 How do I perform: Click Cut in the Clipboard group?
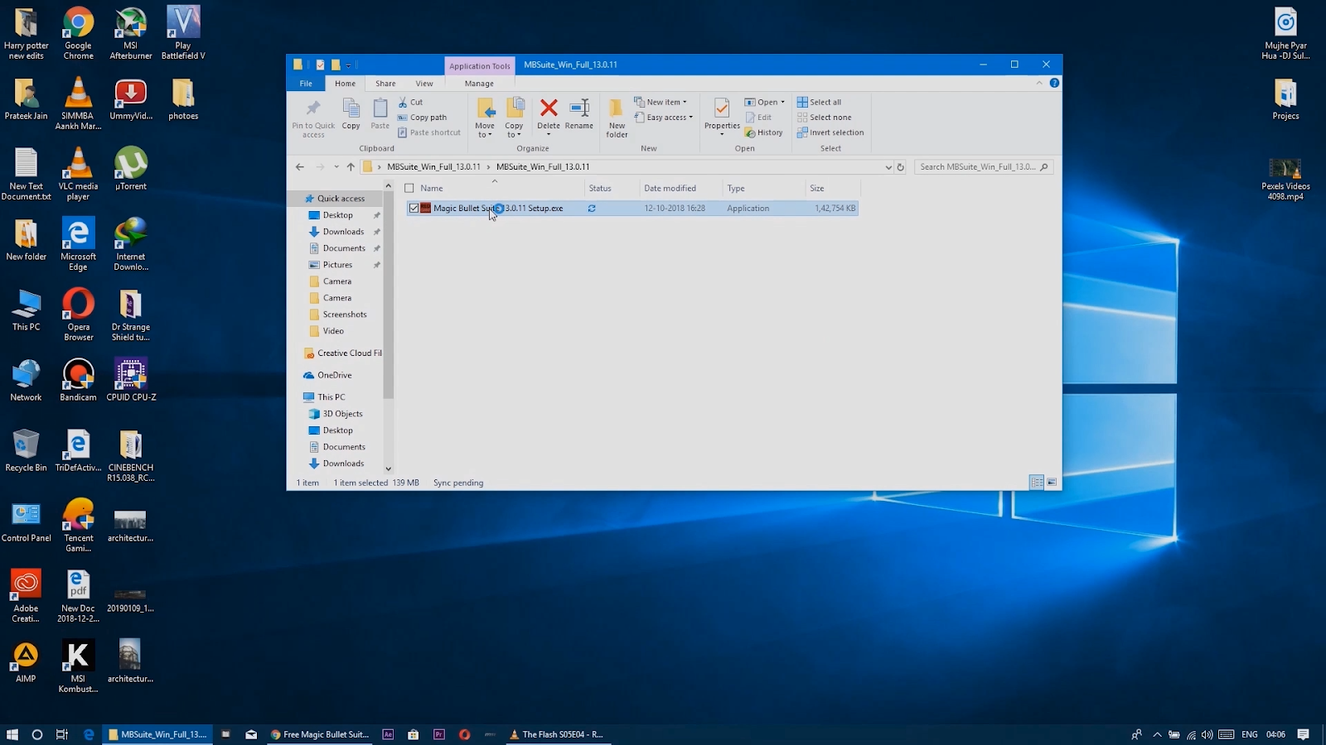pos(410,103)
